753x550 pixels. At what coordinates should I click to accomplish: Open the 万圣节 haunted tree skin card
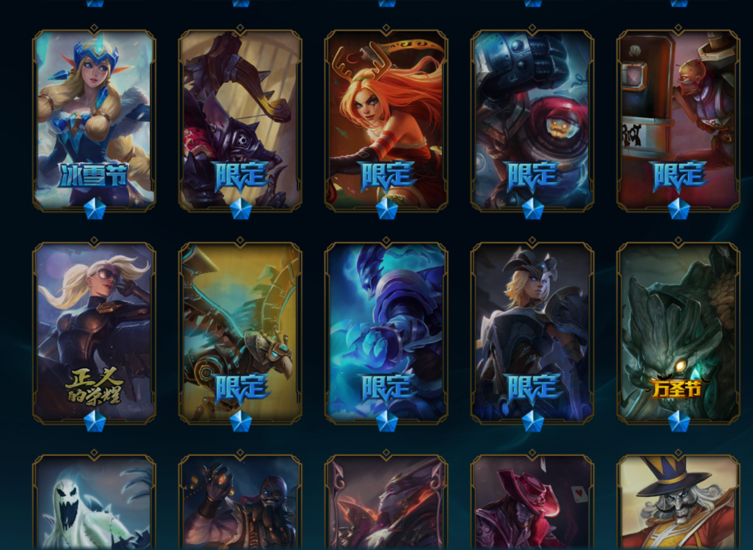(x=678, y=333)
